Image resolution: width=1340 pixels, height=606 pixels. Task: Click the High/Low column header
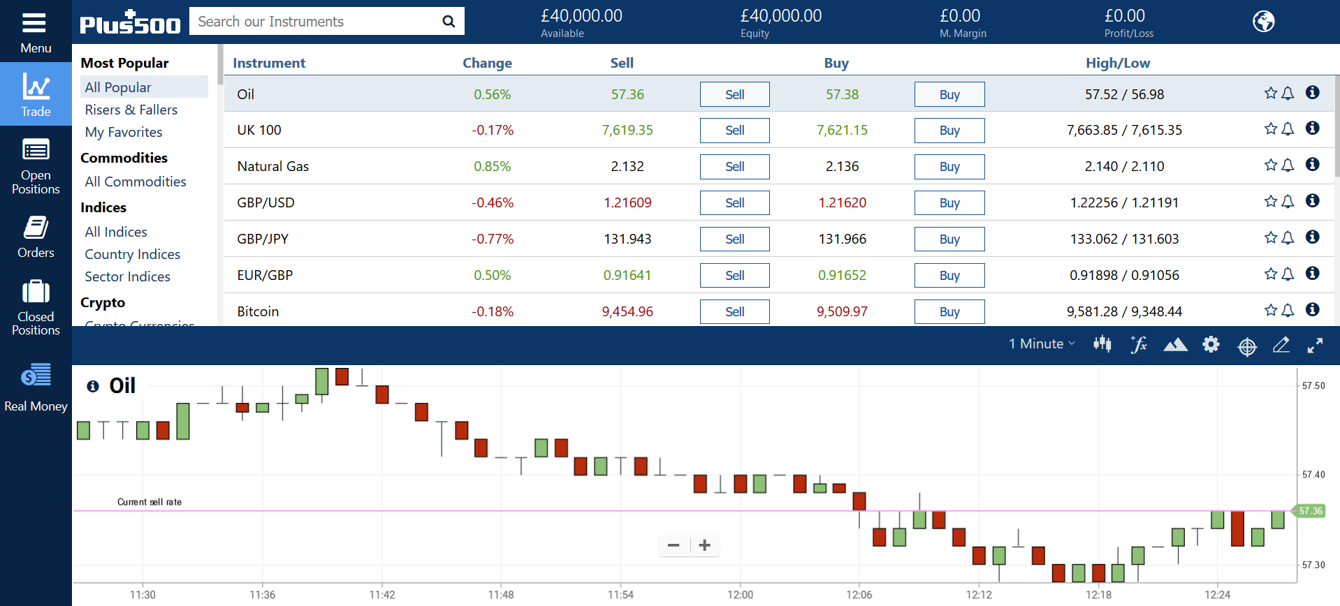coord(1118,63)
